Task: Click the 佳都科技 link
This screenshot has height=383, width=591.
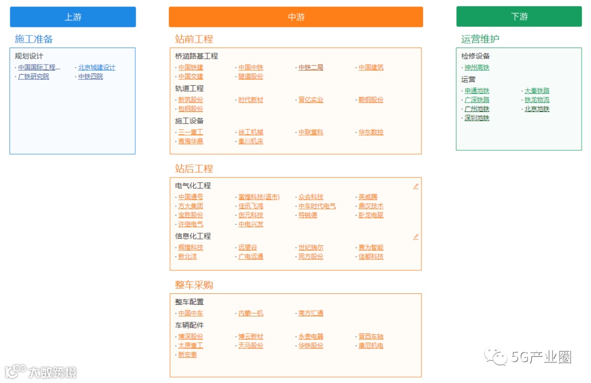Action: (x=371, y=256)
